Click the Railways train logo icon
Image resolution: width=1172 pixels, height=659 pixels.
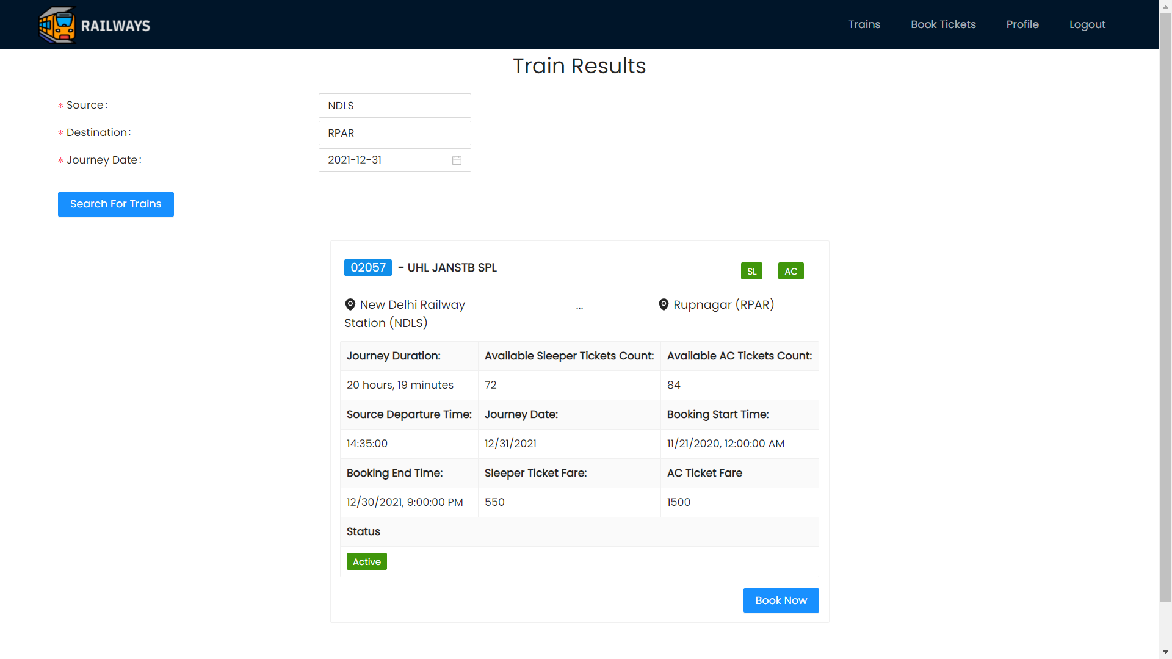coord(57,25)
